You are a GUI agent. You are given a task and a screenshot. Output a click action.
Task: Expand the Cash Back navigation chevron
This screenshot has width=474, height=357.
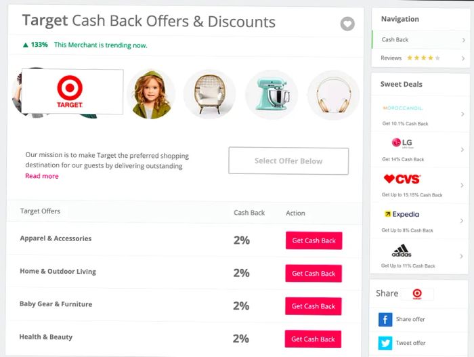pyautogui.click(x=463, y=40)
